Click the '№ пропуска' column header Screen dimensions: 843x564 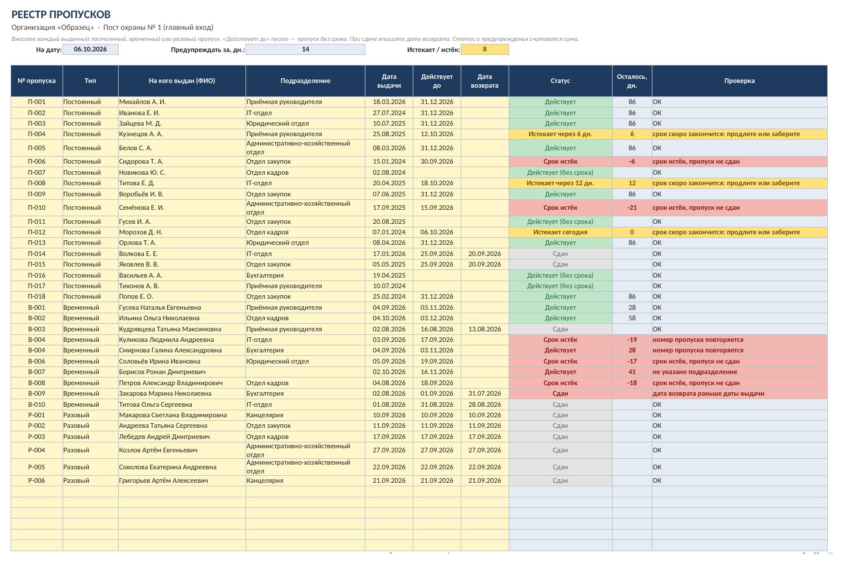(x=37, y=81)
